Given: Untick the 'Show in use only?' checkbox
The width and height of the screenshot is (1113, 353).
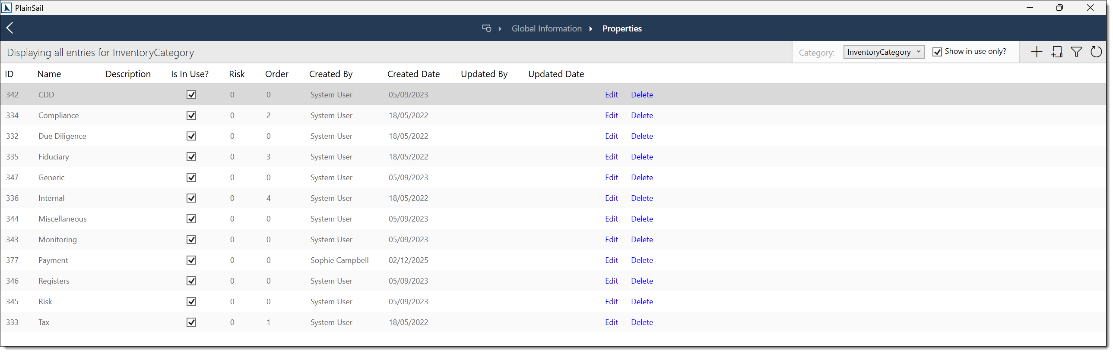Looking at the screenshot, I should pyautogui.click(x=937, y=52).
